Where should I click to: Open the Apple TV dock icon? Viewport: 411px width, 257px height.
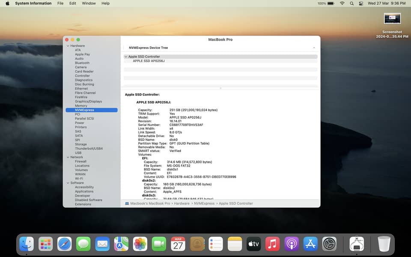pos(253,244)
